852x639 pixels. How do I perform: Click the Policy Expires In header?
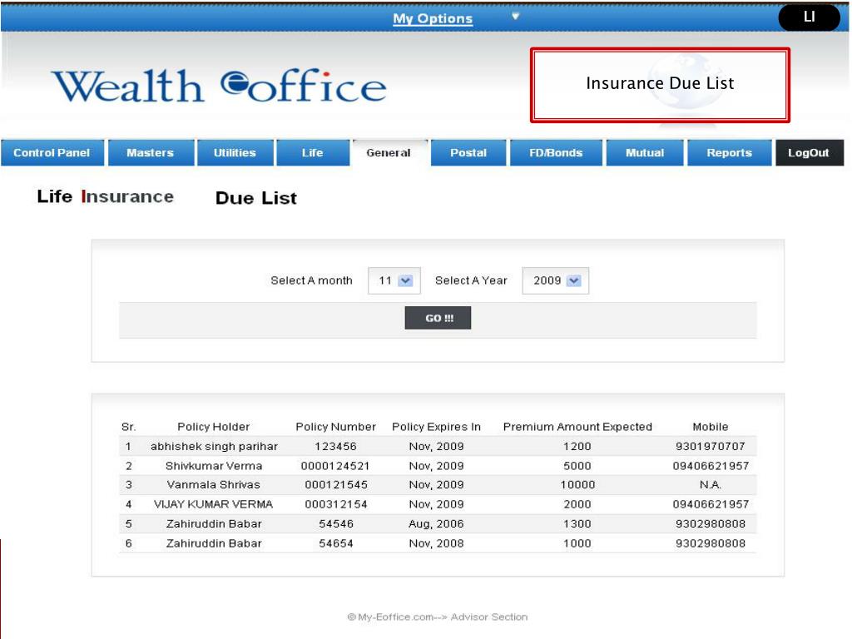coord(436,427)
